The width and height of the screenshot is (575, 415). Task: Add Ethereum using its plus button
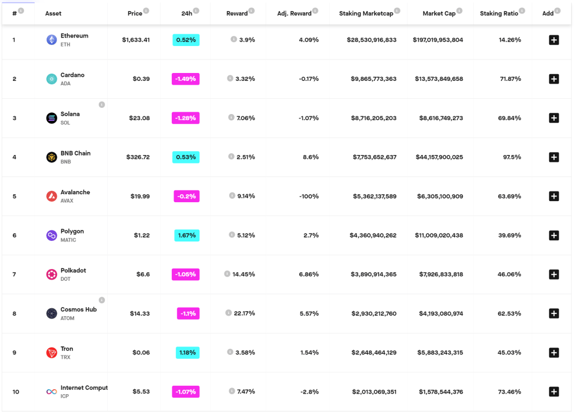click(554, 40)
